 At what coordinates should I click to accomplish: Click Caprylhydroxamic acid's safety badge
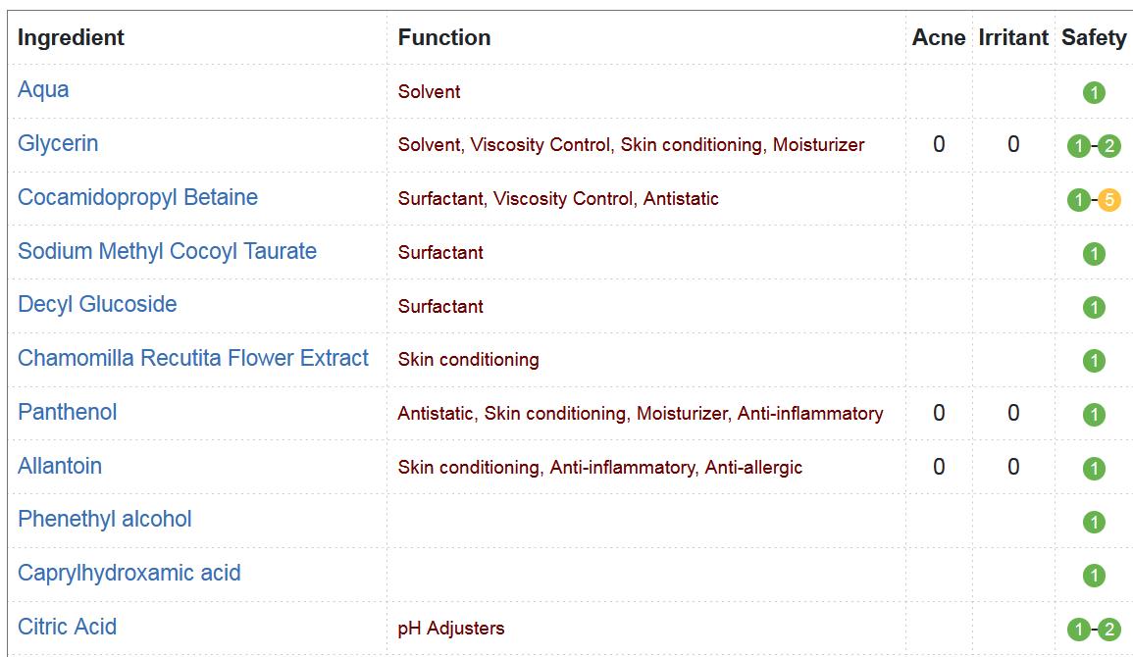1093,576
